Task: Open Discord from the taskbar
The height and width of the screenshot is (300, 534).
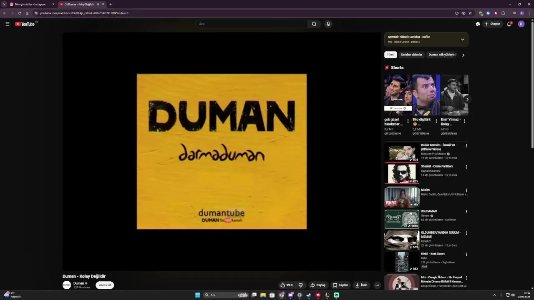Action: (x=291, y=295)
